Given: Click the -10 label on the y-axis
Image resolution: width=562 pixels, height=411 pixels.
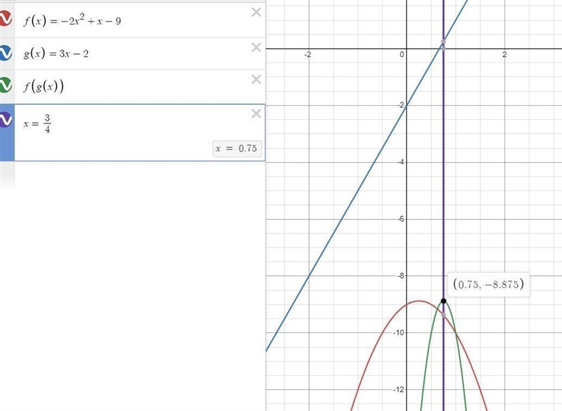Looking at the screenshot, I should click(x=398, y=332).
